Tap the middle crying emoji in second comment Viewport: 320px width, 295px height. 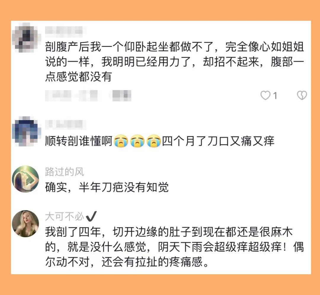pos(137,141)
